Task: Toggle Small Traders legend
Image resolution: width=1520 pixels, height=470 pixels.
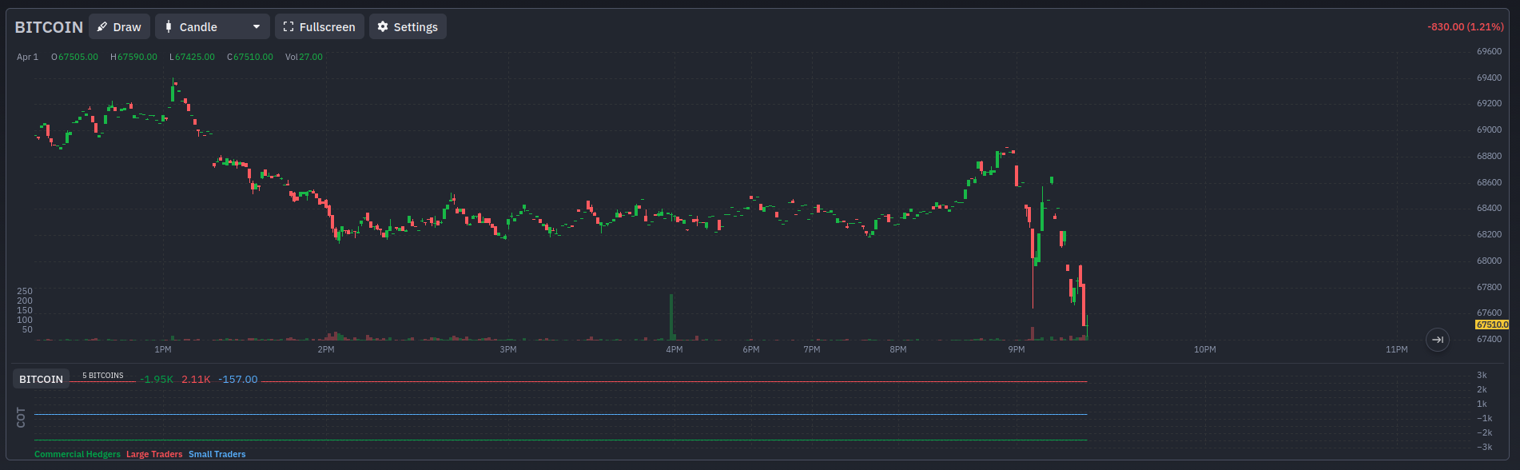Action: [217, 454]
